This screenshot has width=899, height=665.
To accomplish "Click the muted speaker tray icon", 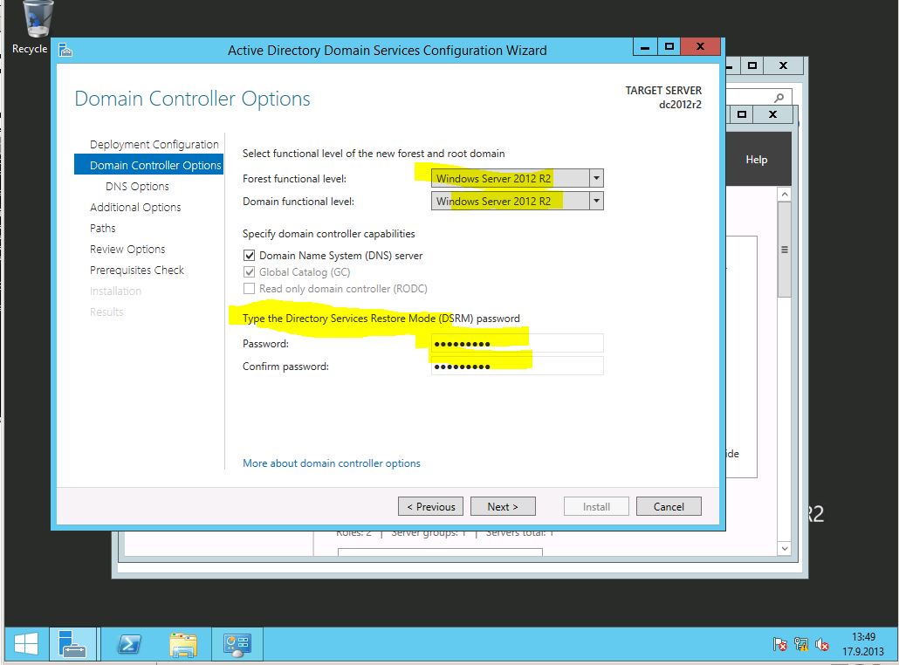I will [821, 644].
